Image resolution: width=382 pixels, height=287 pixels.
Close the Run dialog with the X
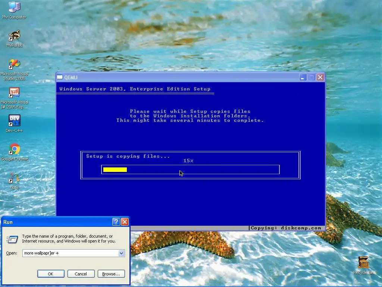[x=125, y=222]
